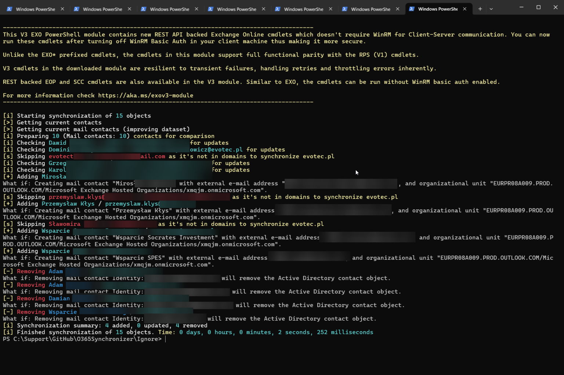Close the first Windows PowerShell tab

[62, 9]
